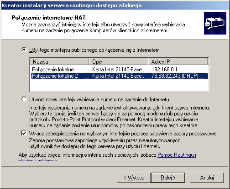Select the Połączenie lokalne row
The image size is (230, 189).
120,70
